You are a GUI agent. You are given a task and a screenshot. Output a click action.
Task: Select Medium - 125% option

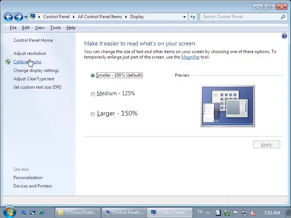click(113, 93)
